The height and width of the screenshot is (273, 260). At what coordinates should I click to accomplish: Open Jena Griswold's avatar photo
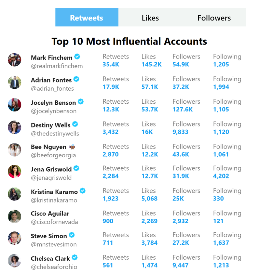click(14, 172)
